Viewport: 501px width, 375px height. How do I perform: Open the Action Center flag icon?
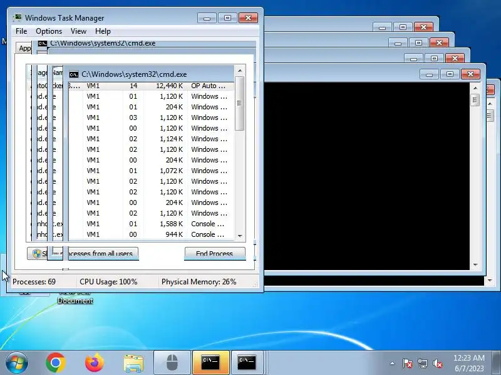[x=407, y=363]
